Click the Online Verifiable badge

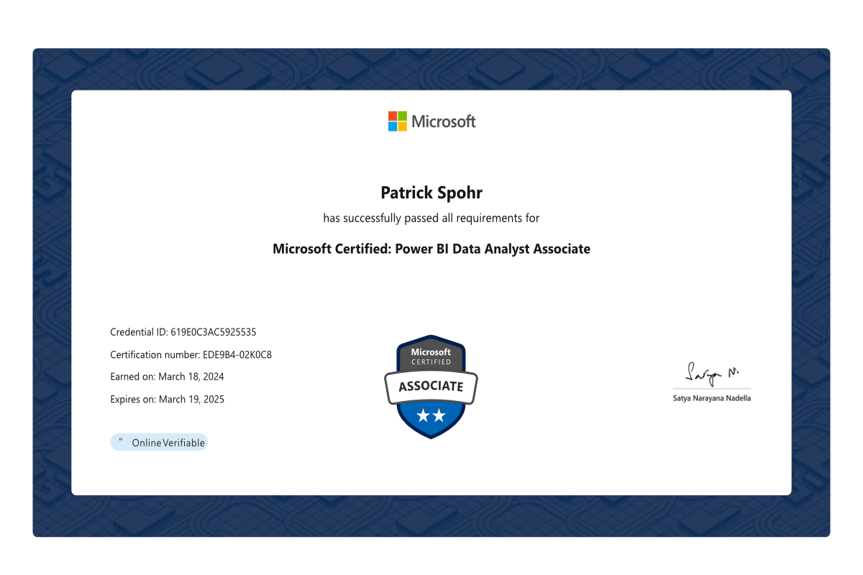tap(168, 443)
